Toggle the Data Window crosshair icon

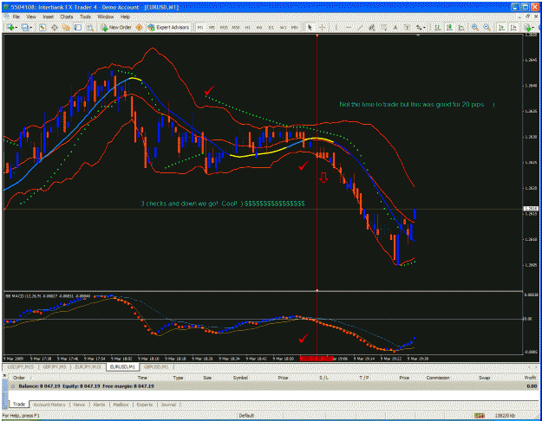(55, 27)
